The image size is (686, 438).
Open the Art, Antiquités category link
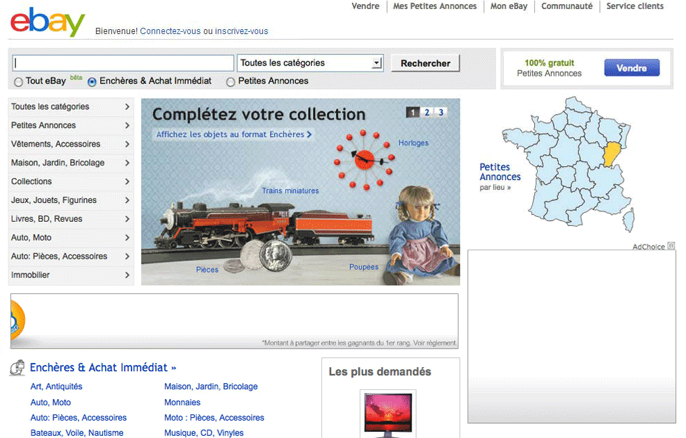tap(56, 387)
